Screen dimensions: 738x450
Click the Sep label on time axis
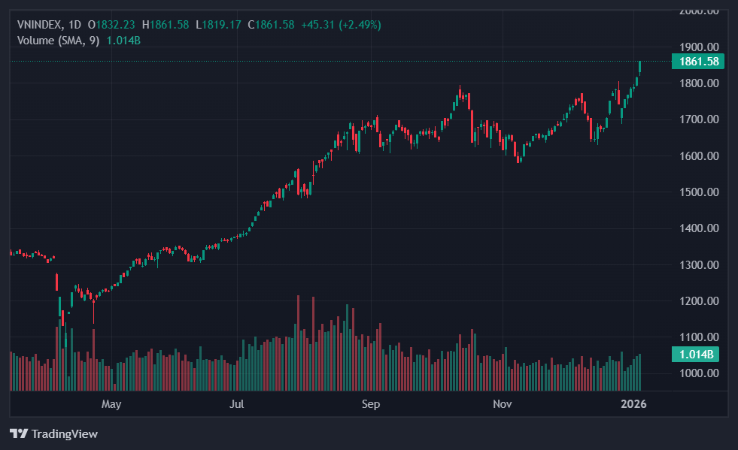[x=370, y=405]
